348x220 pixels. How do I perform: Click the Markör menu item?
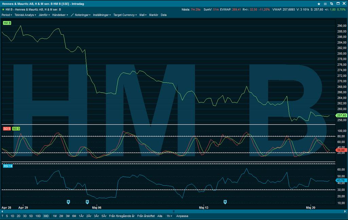(154, 15)
